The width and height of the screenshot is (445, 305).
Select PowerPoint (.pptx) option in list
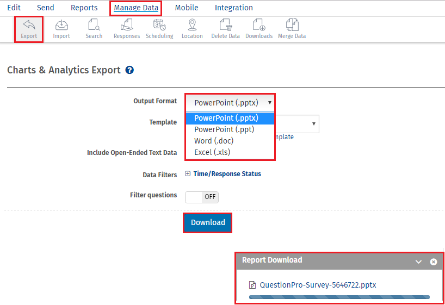230,118
